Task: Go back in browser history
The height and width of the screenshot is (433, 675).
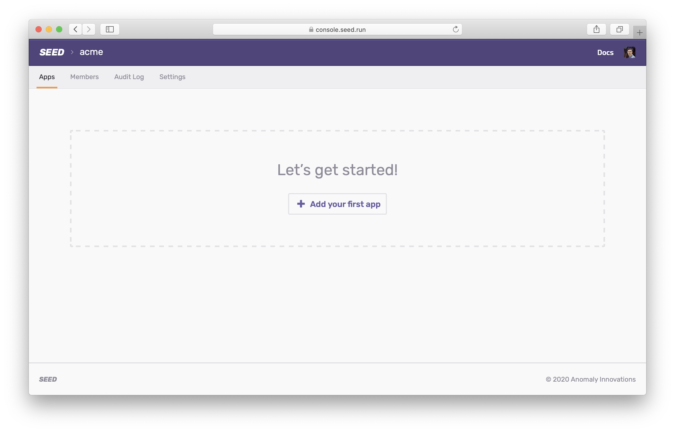Action: (75, 29)
